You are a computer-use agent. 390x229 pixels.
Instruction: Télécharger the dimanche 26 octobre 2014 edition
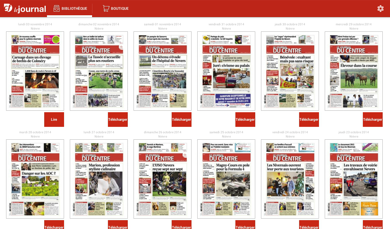[181, 227]
